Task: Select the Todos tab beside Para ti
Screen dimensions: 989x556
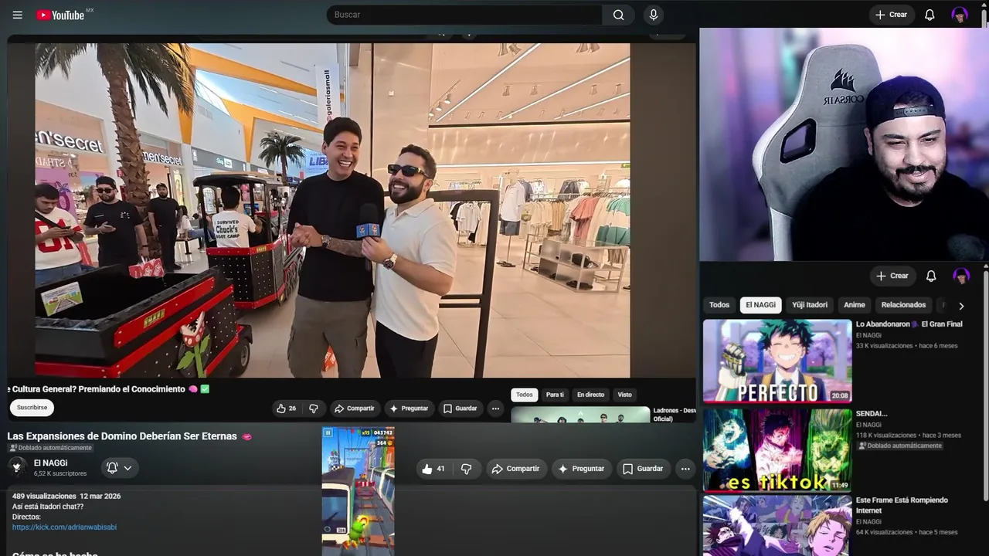Action: (525, 395)
